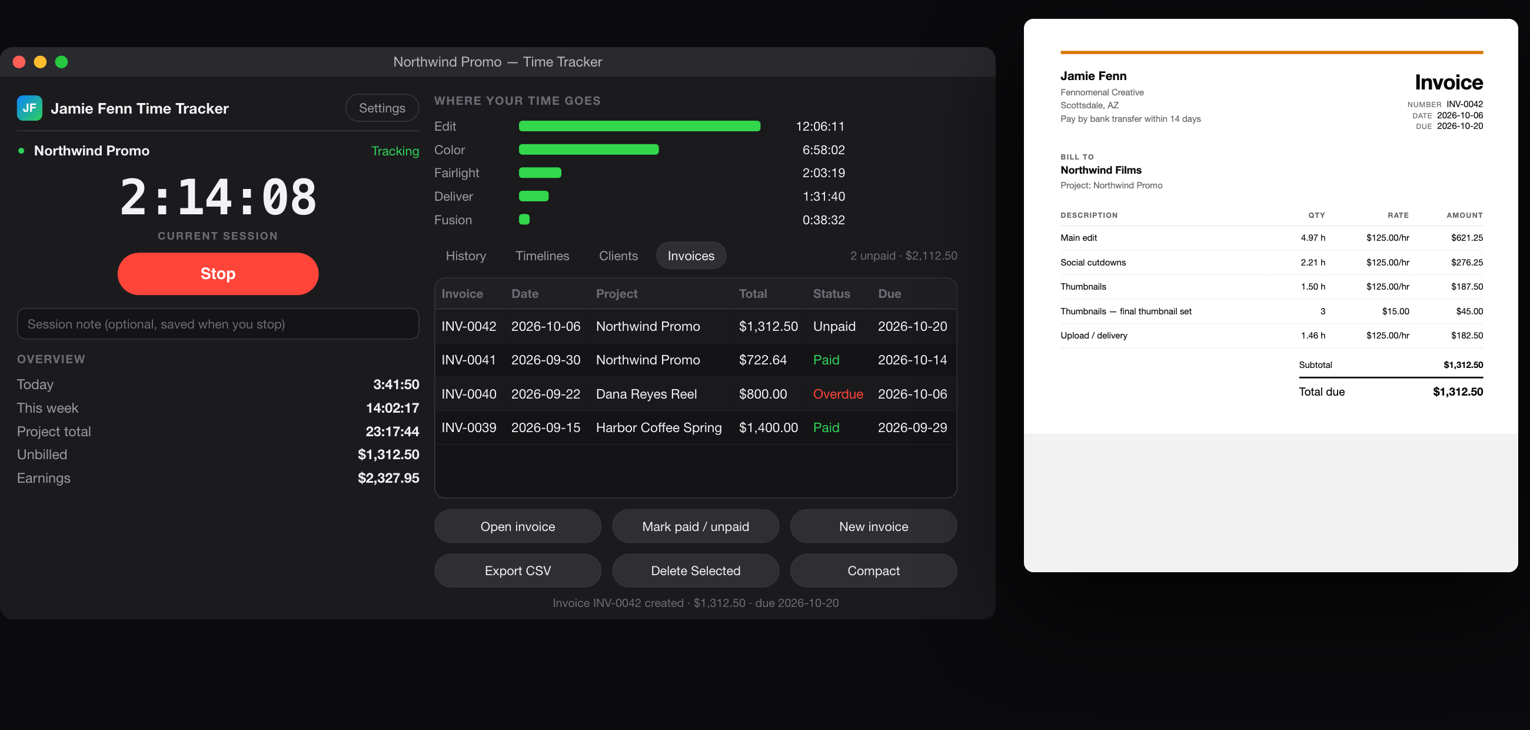
Task: Select the Invoices tab
Action: coord(691,255)
